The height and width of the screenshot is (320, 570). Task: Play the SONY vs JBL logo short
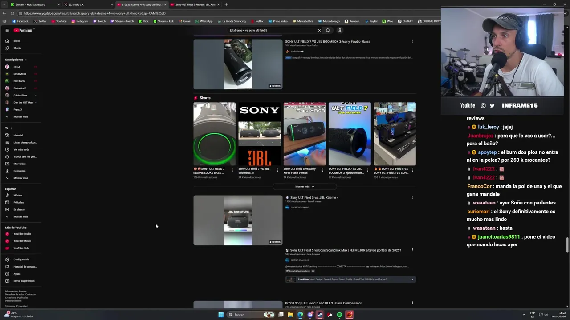pyautogui.click(x=260, y=134)
